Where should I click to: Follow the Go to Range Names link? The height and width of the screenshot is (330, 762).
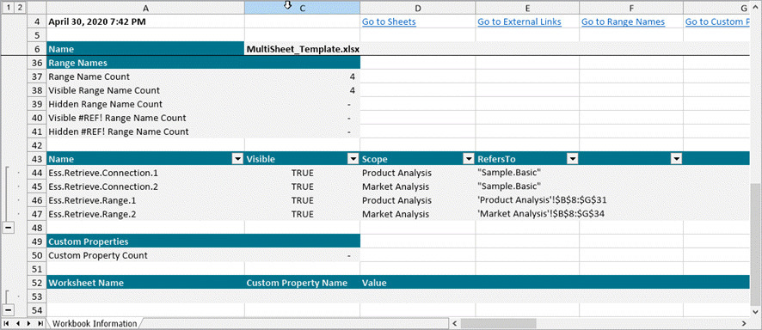click(623, 21)
